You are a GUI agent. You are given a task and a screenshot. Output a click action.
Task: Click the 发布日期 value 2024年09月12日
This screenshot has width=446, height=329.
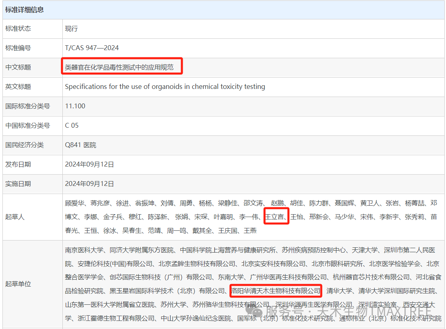90,164
